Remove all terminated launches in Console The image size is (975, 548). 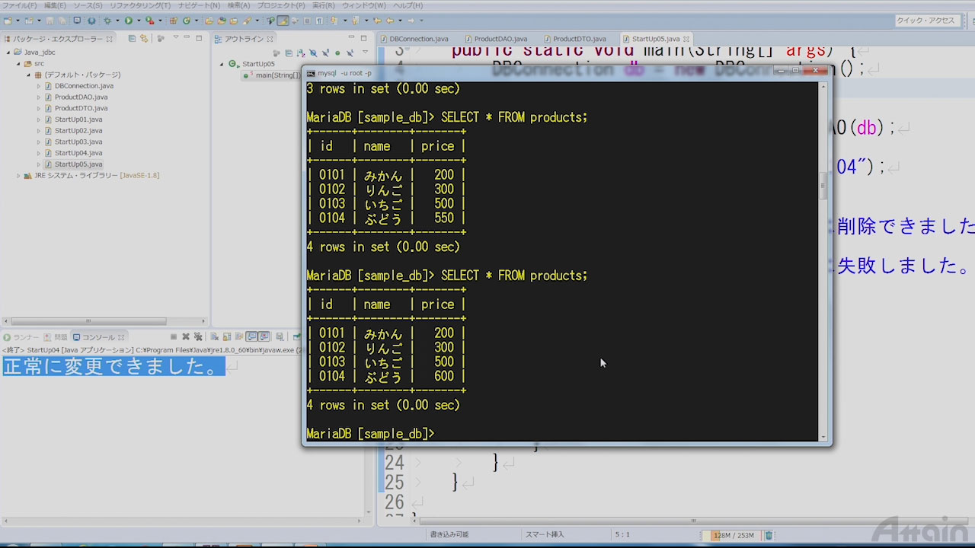198,336
